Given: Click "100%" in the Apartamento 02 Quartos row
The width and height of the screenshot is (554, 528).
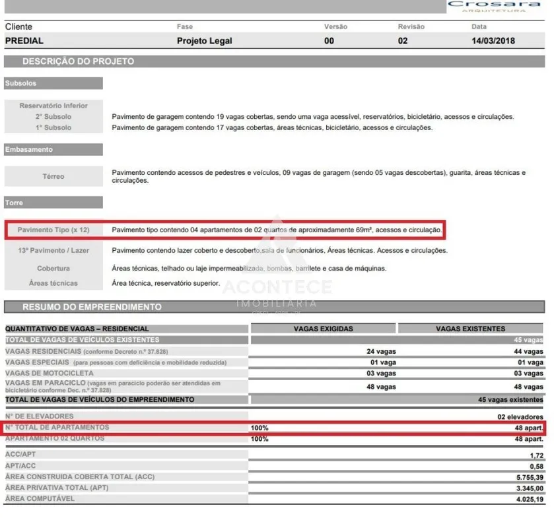Looking at the screenshot, I should 260,439.
